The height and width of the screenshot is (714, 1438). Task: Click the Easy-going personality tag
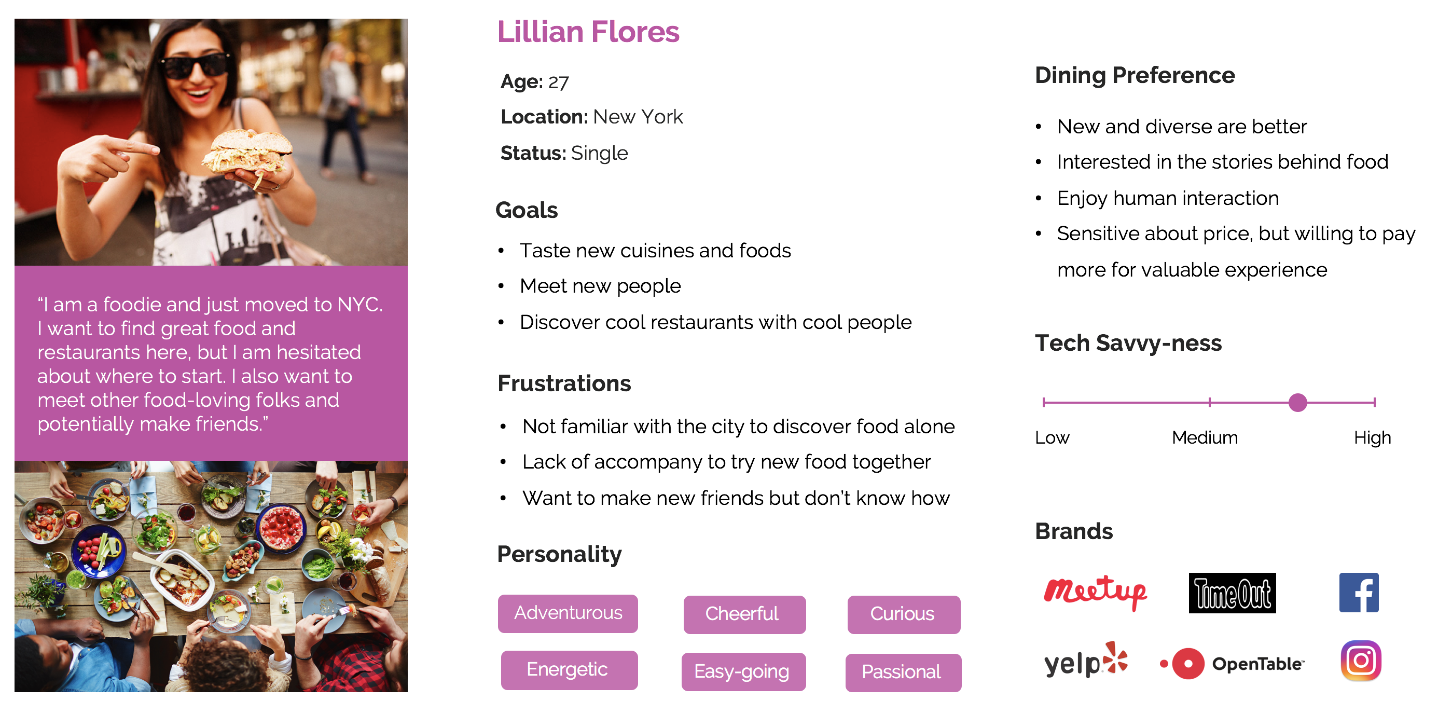743,671
